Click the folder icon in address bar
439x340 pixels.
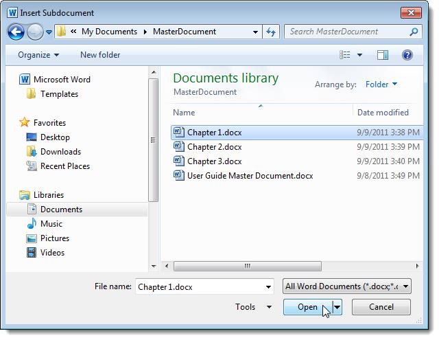61,32
